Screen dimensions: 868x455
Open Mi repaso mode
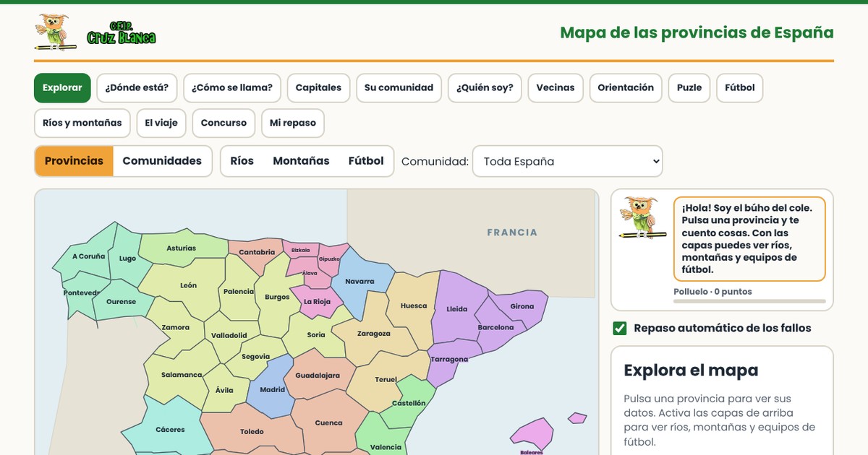click(x=293, y=123)
